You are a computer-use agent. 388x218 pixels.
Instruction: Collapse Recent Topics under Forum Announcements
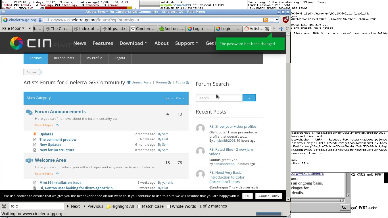[x=57, y=125]
